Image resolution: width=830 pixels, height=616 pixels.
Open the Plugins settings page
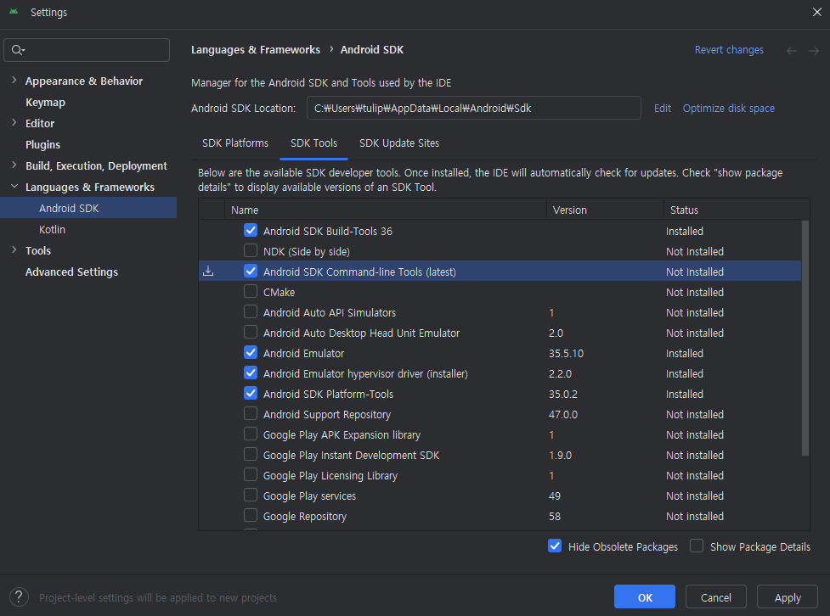tap(42, 144)
